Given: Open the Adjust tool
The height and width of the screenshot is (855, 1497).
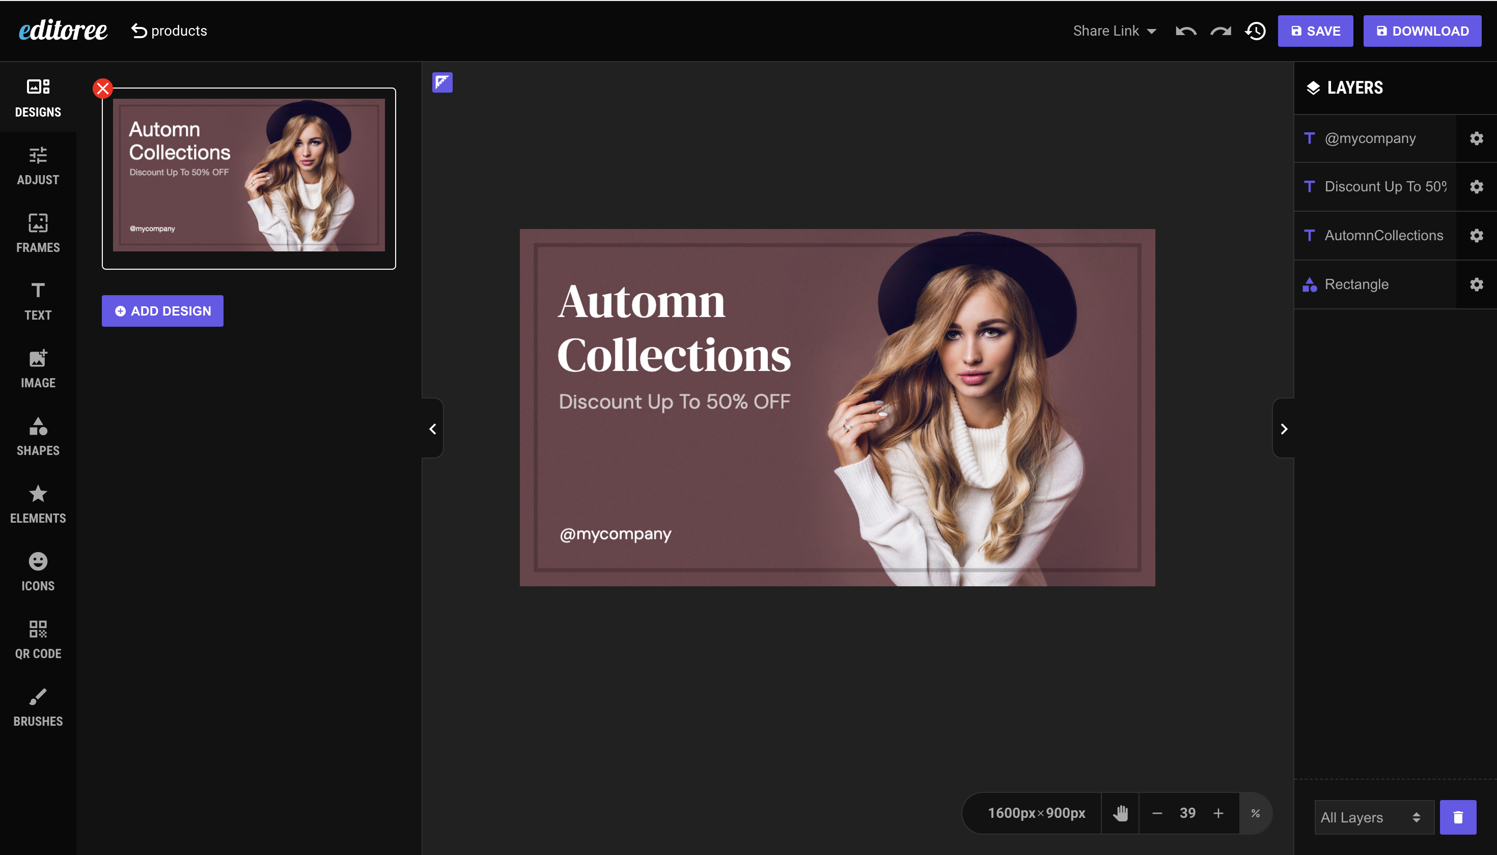Looking at the screenshot, I should (x=38, y=166).
